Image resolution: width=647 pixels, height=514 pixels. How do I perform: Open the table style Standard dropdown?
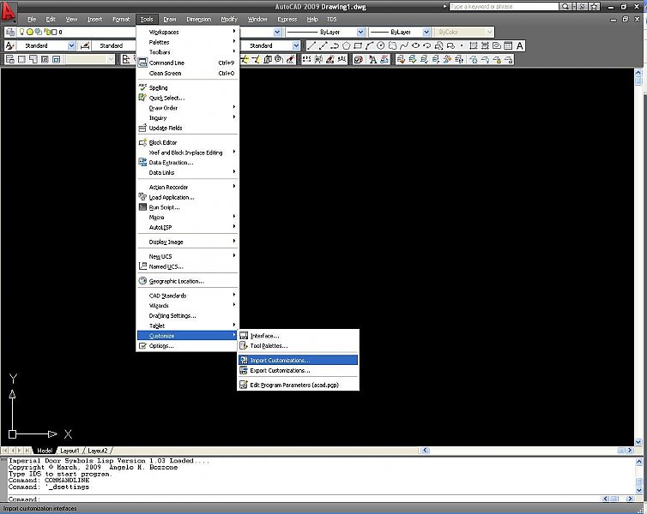tap(296, 45)
